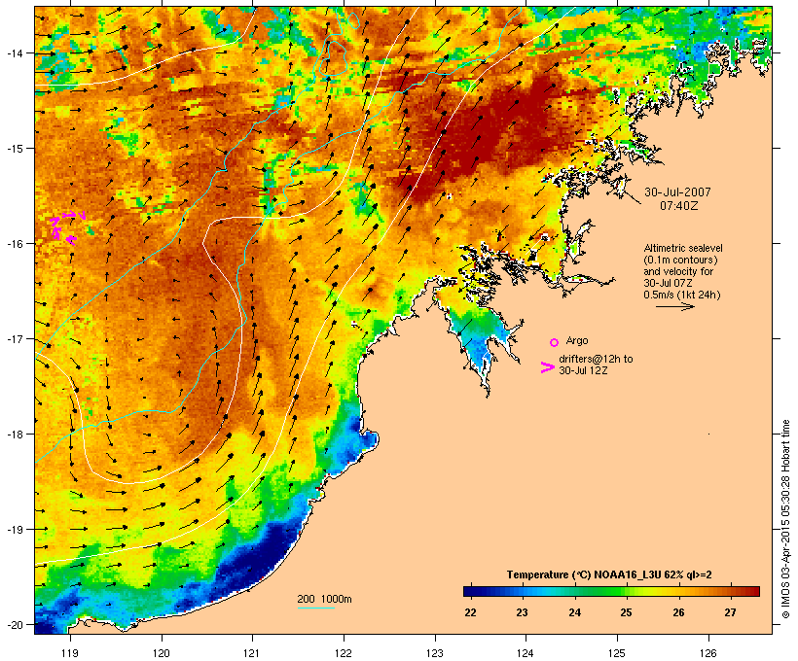Click the '(0.1m contours)' caption text

(x=680, y=260)
